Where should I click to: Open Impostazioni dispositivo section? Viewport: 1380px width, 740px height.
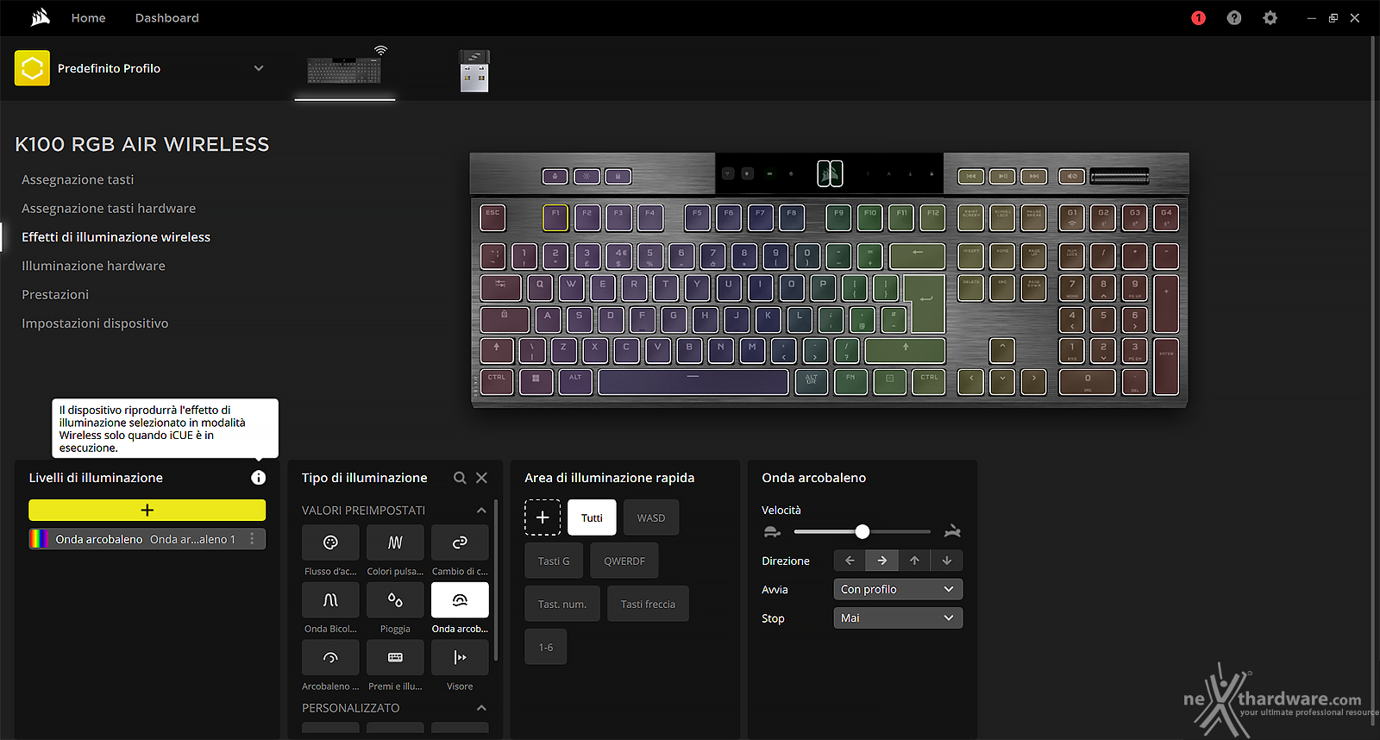95,323
